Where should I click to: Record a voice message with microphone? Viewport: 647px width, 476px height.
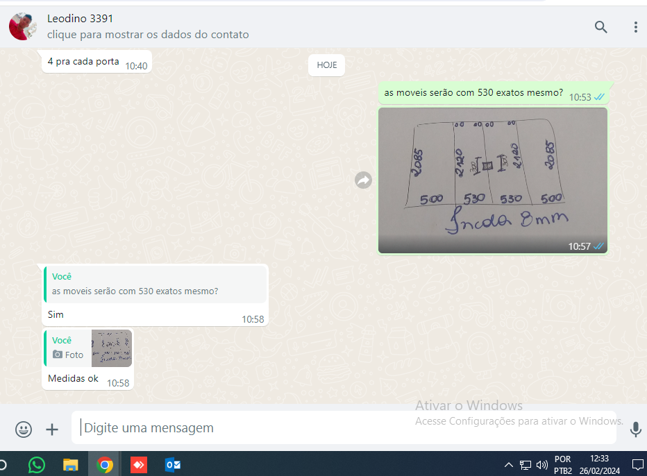tap(635, 429)
